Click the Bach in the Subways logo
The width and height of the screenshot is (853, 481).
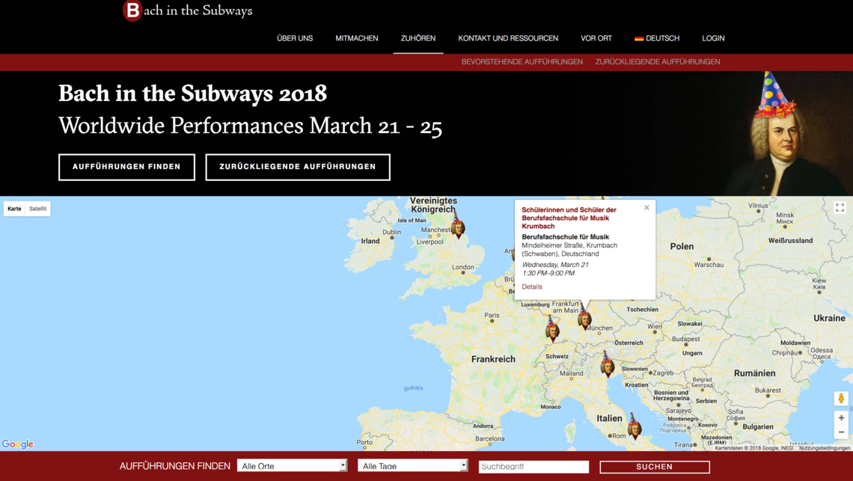point(188,10)
